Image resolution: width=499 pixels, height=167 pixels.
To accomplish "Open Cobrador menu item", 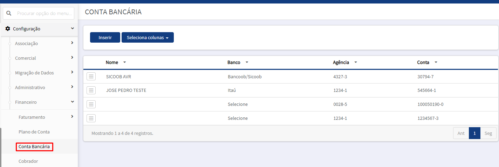I will (28, 161).
